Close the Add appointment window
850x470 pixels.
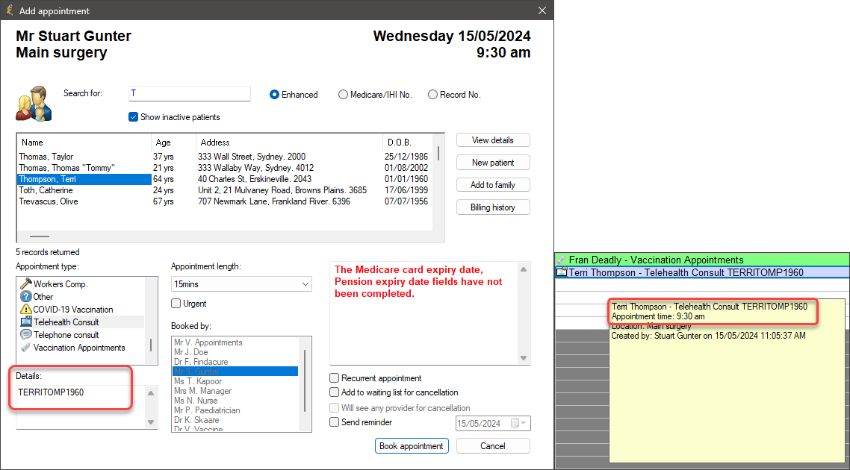coord(542,10)
